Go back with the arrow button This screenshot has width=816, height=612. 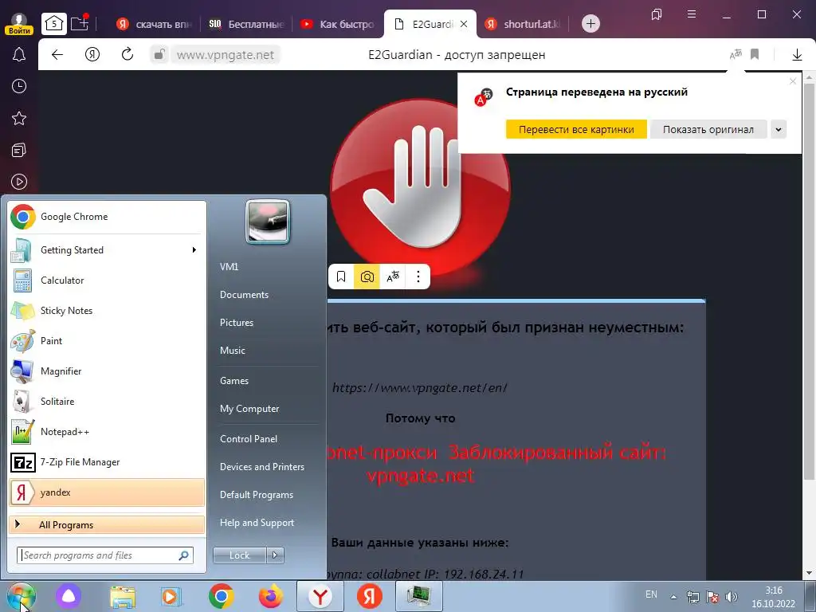(x=57, y=54)
